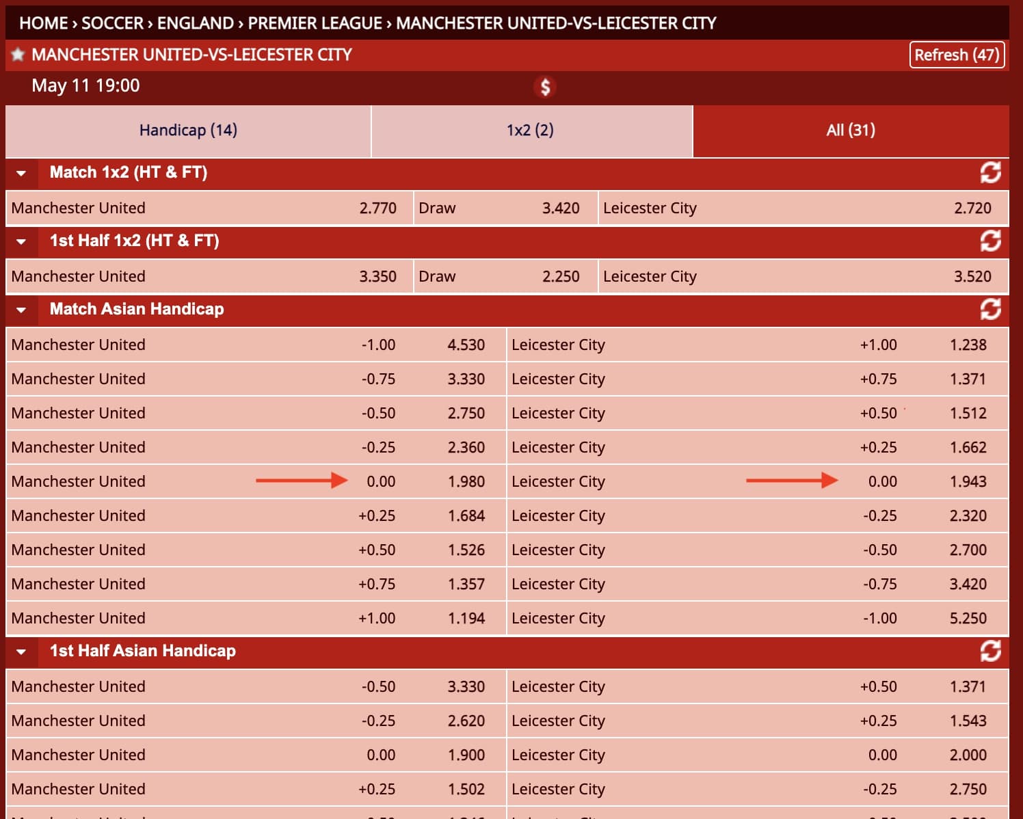Select Manchester United +0.50 at 1.526
This screenshot has width=1023, height=819.
tap(256, 550)
